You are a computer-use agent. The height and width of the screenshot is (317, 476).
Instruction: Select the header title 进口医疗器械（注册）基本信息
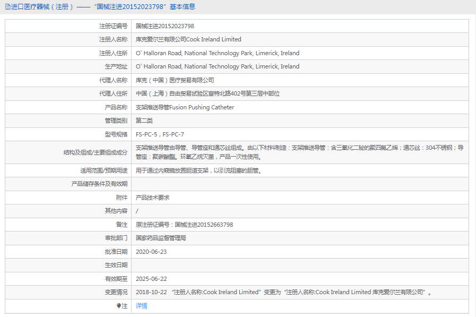coord(103,7)
